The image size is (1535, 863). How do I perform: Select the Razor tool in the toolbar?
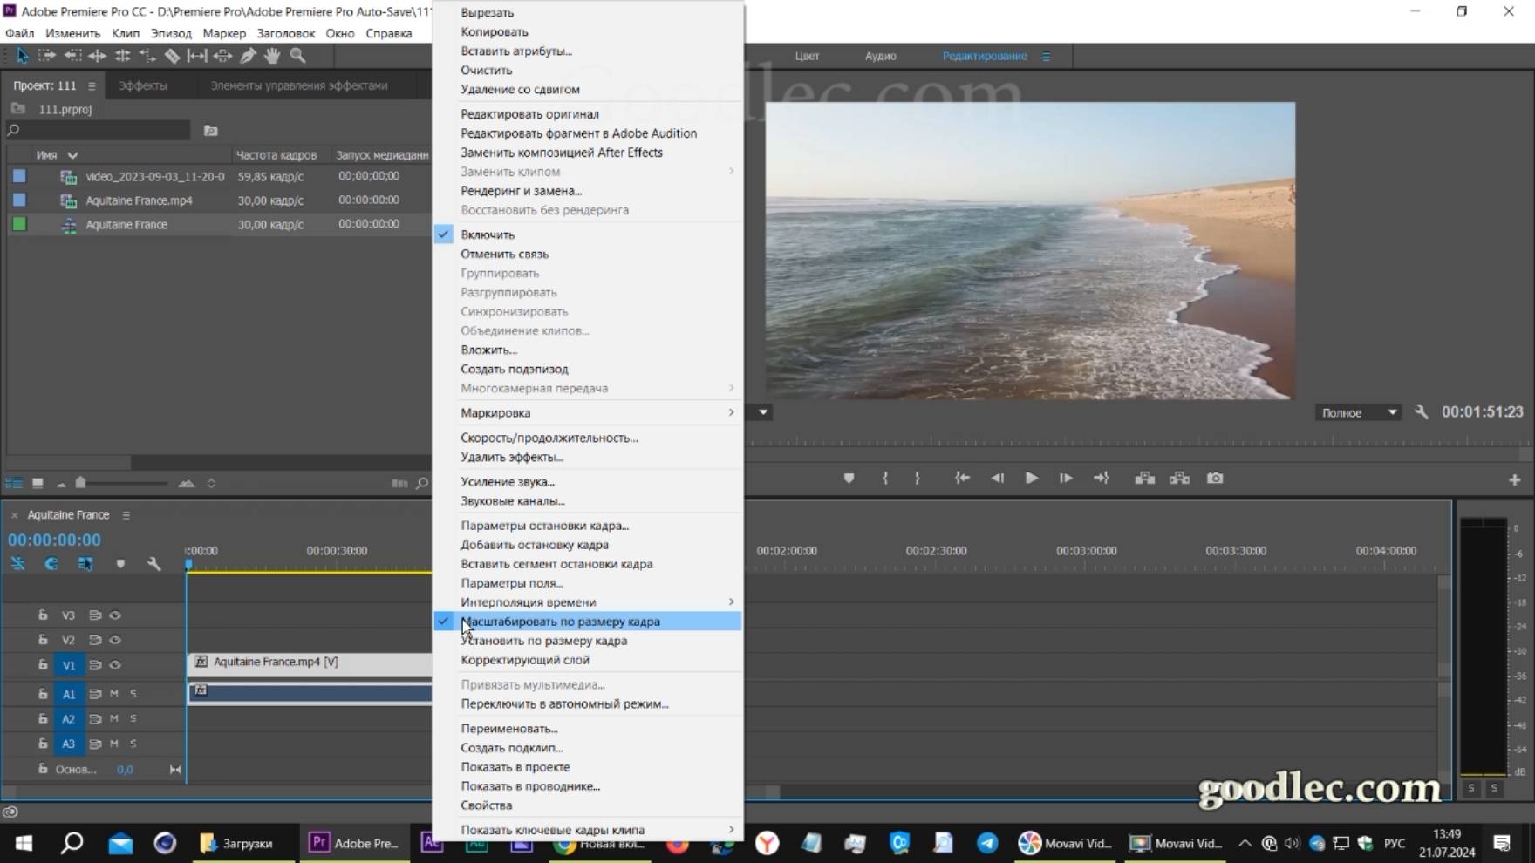(172, 55)
